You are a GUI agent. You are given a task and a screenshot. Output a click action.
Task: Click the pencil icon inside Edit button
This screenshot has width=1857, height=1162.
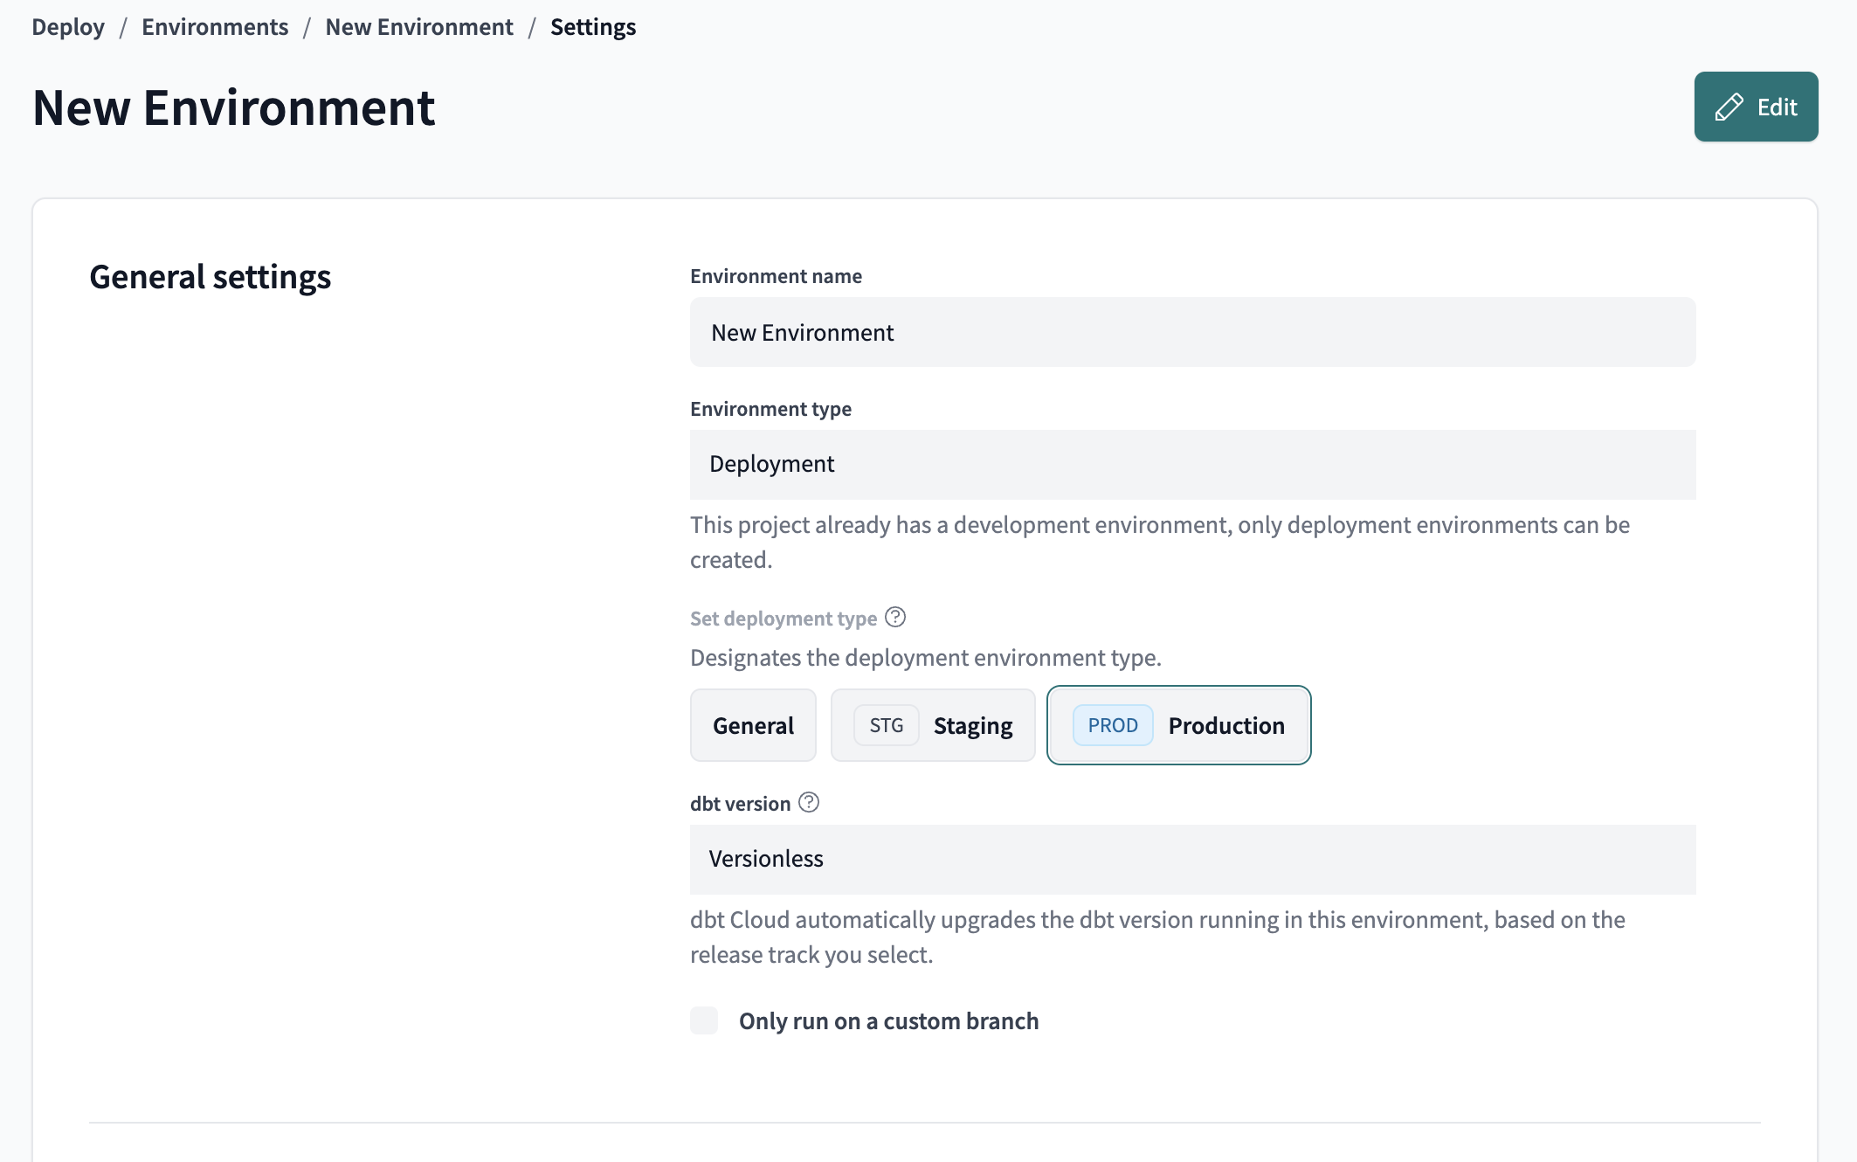1729,106
